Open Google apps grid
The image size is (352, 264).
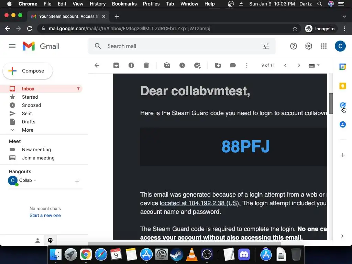coord(324,46)
